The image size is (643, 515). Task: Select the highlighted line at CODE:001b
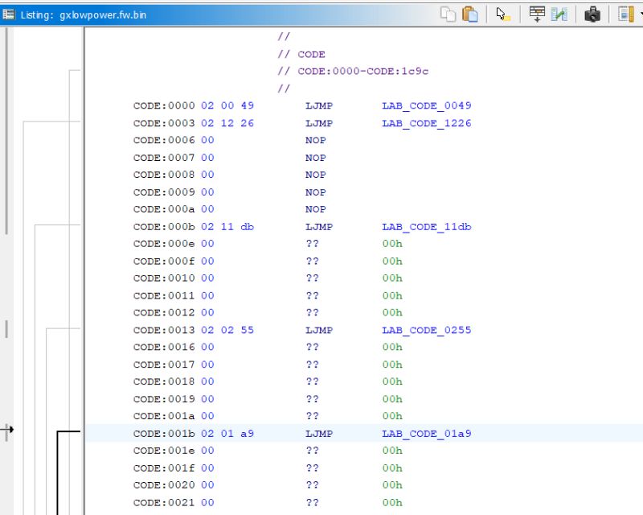pos(241,433)
